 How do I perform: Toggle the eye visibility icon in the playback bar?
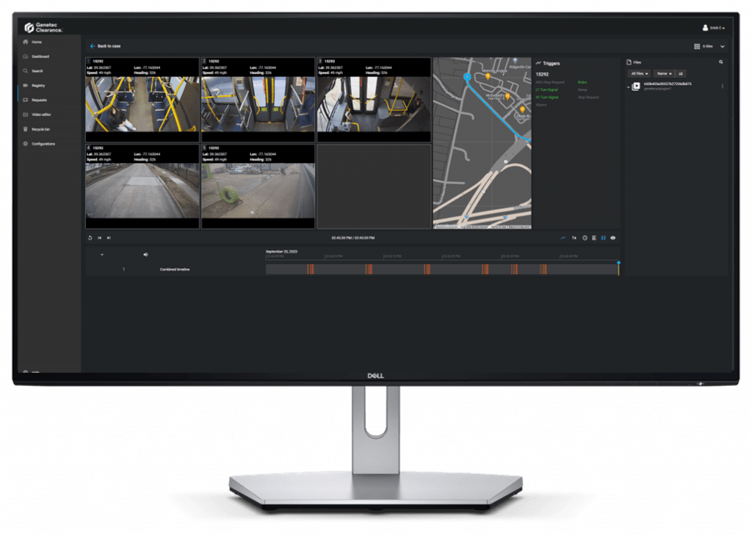(x=613, y=238)
